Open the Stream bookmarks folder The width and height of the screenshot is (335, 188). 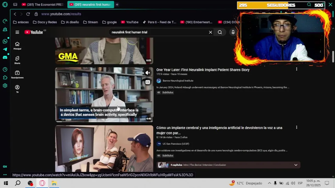coord(90,22)
